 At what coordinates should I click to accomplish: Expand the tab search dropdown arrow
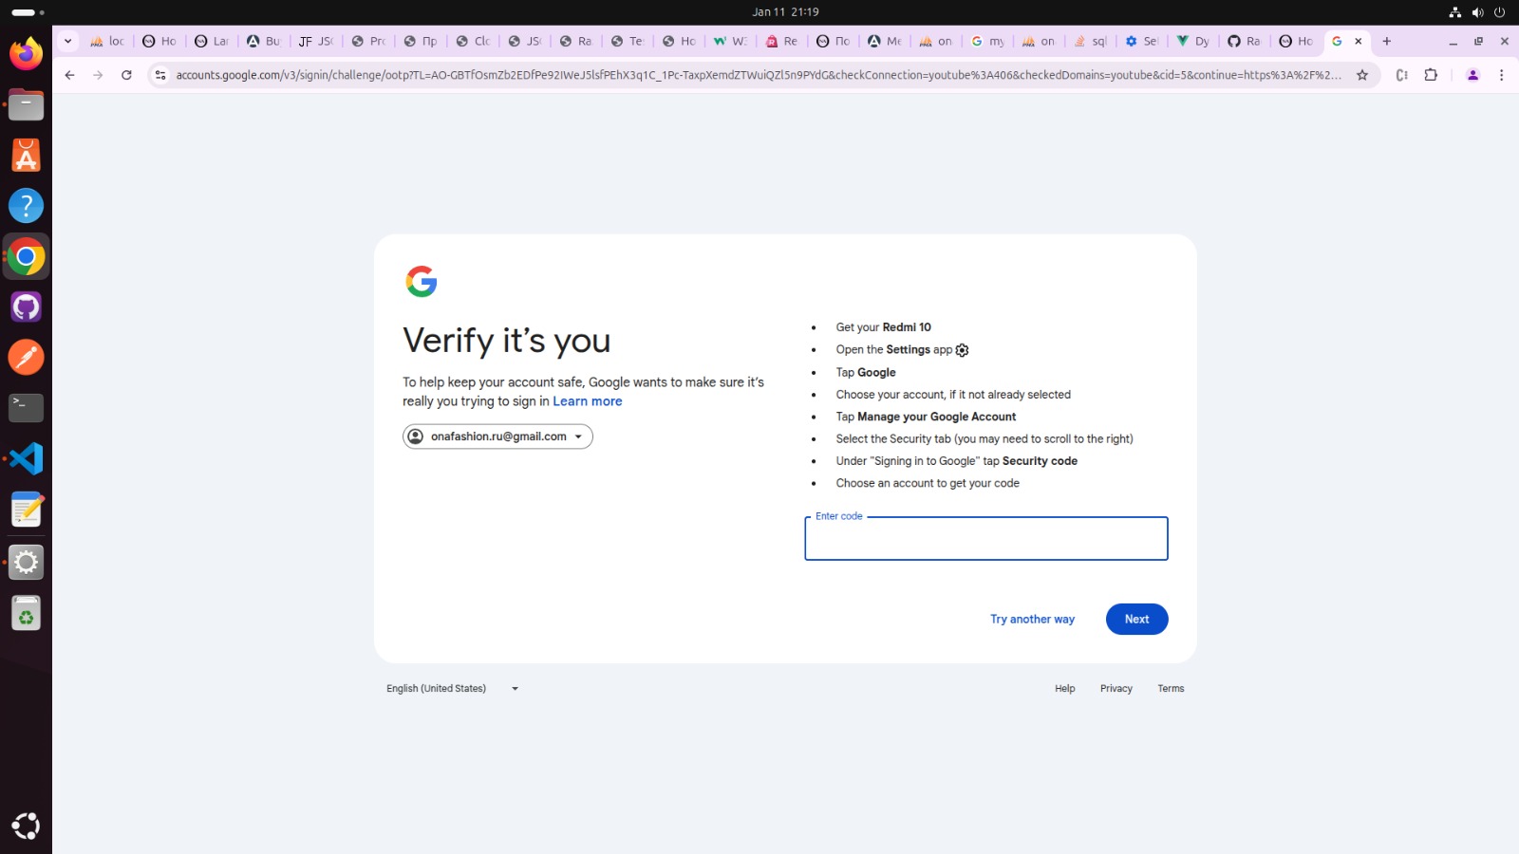point(67,41)
